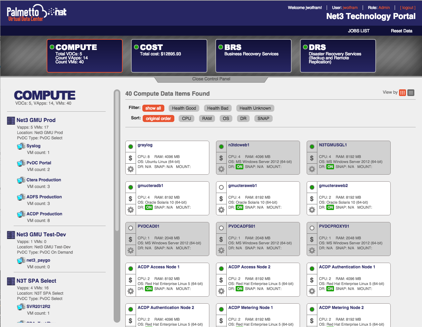Click the sidebar vertical scrollbar
422x327 pixels.
pyautogui.click(x=117, y=206)
